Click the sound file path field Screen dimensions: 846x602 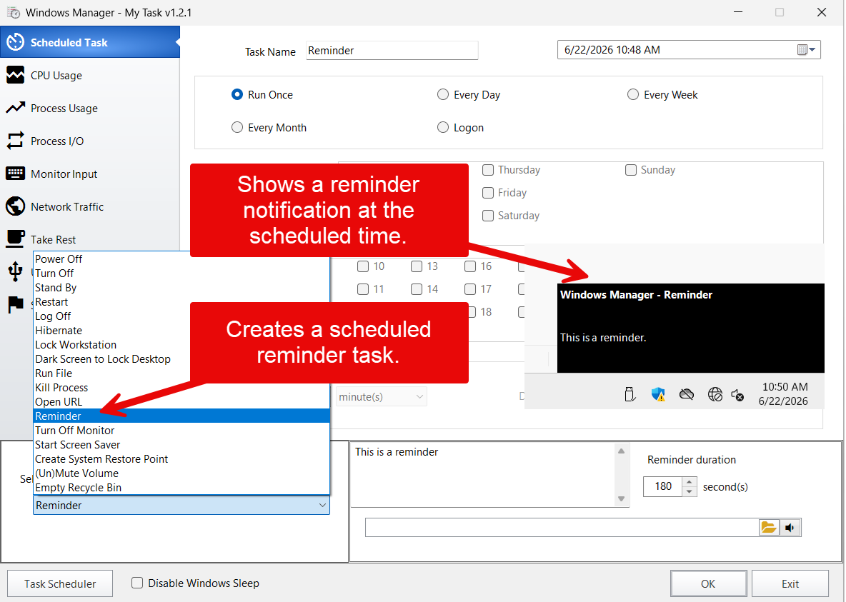click(x=562, y=527)
